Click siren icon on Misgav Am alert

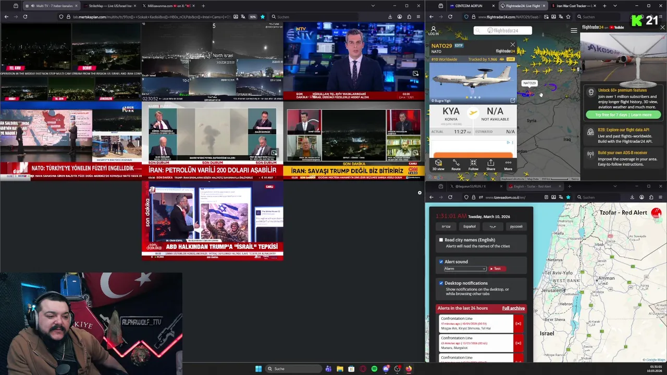pos(518,324)
